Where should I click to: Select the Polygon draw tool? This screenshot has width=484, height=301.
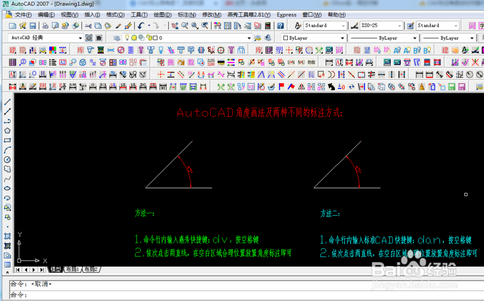pyautogui.click(x=7, y=130)
